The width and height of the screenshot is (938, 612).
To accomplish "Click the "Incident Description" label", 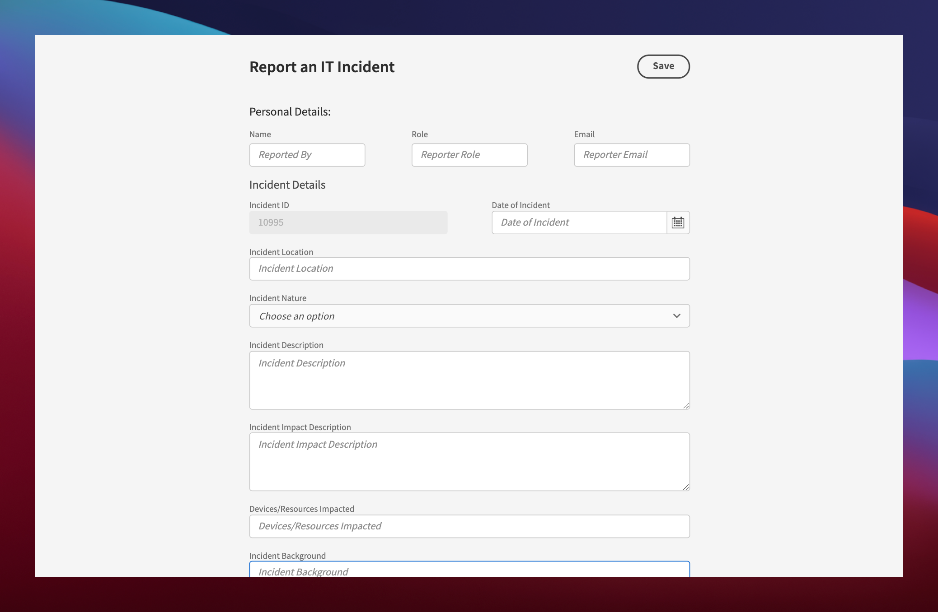I will 286,345.
